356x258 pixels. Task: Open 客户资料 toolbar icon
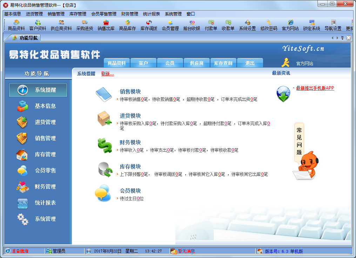tap(38, 25)
